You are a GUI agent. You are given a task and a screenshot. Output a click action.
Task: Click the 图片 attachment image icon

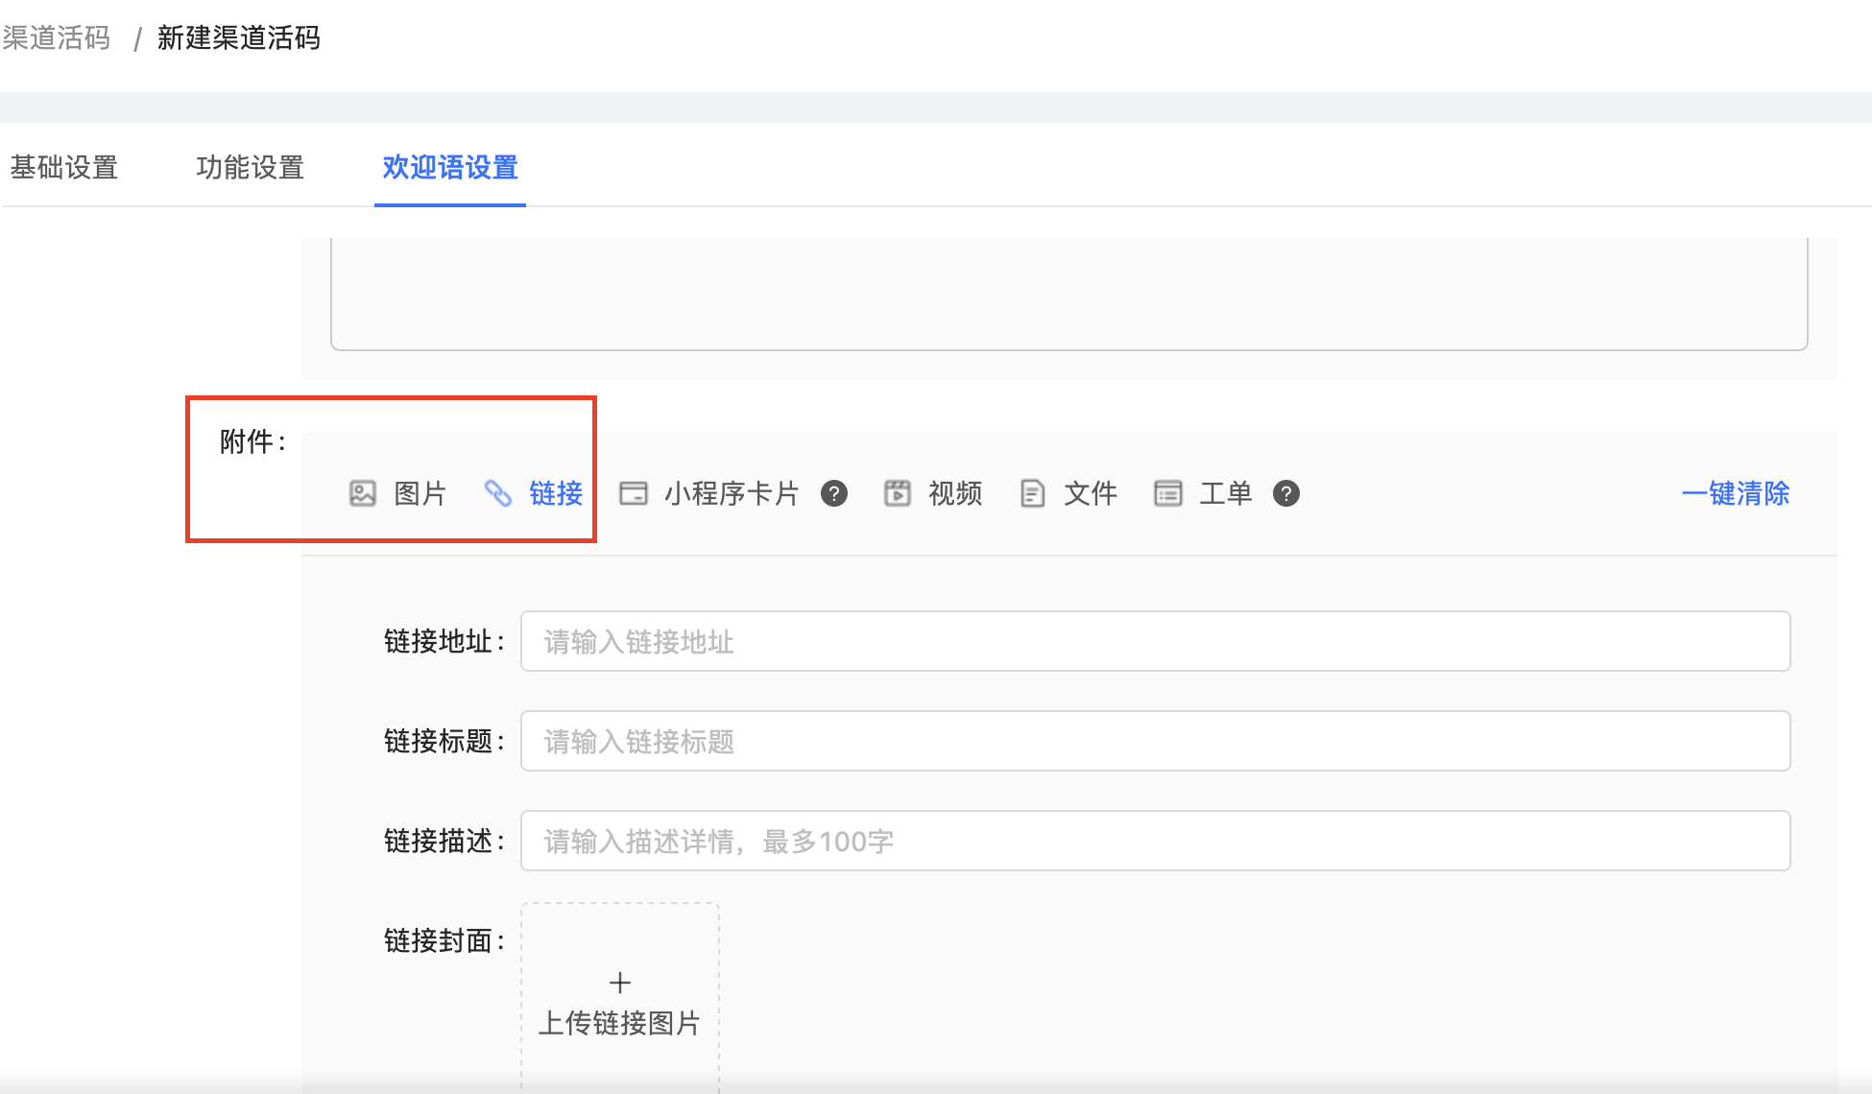pos(363,493)
